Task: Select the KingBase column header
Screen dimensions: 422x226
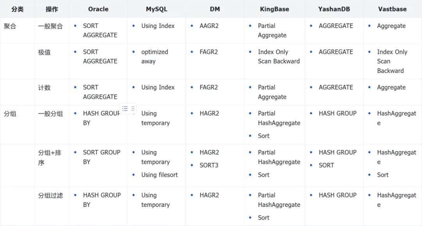Action: (x=274, y=9)
